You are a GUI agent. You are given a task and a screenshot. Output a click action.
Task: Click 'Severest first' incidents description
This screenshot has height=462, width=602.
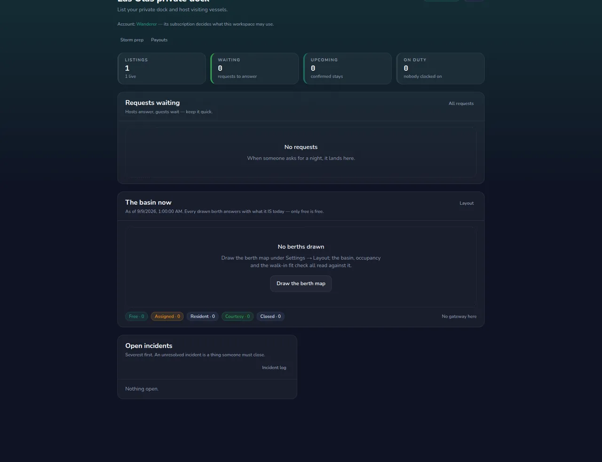coord(195,355)
